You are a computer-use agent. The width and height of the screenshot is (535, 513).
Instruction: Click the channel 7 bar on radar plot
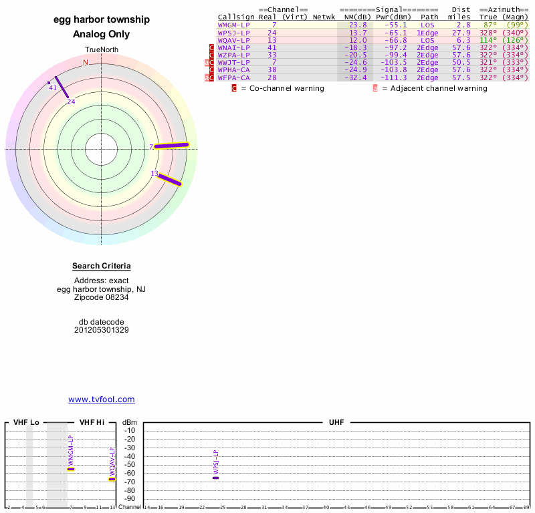click(172, 145)
